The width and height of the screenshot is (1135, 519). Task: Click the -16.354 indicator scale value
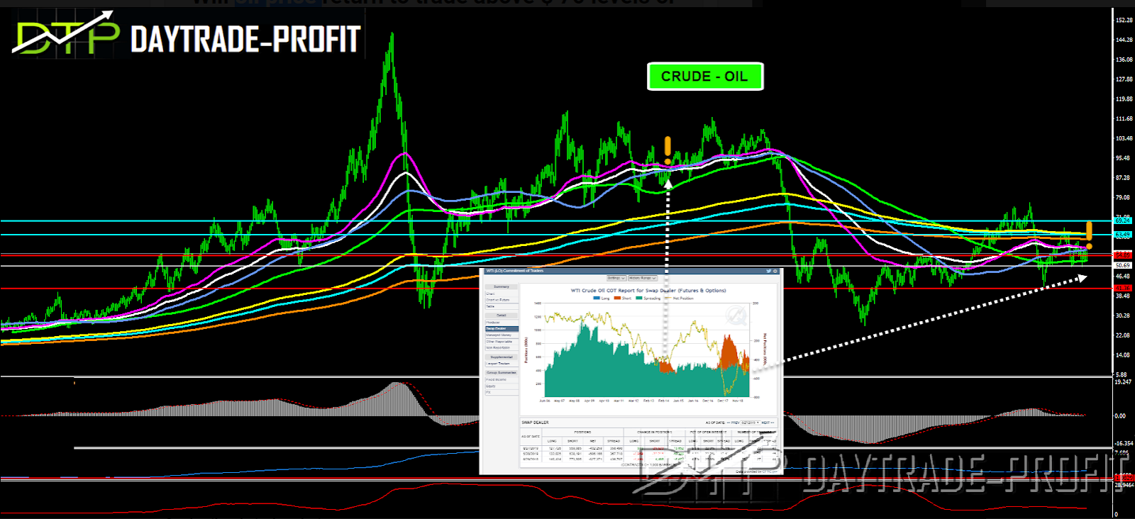(x=1124, y=443)
